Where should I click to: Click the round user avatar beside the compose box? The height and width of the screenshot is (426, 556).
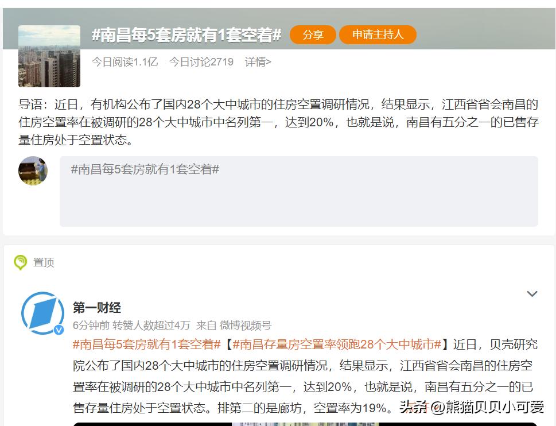point(33,171)
